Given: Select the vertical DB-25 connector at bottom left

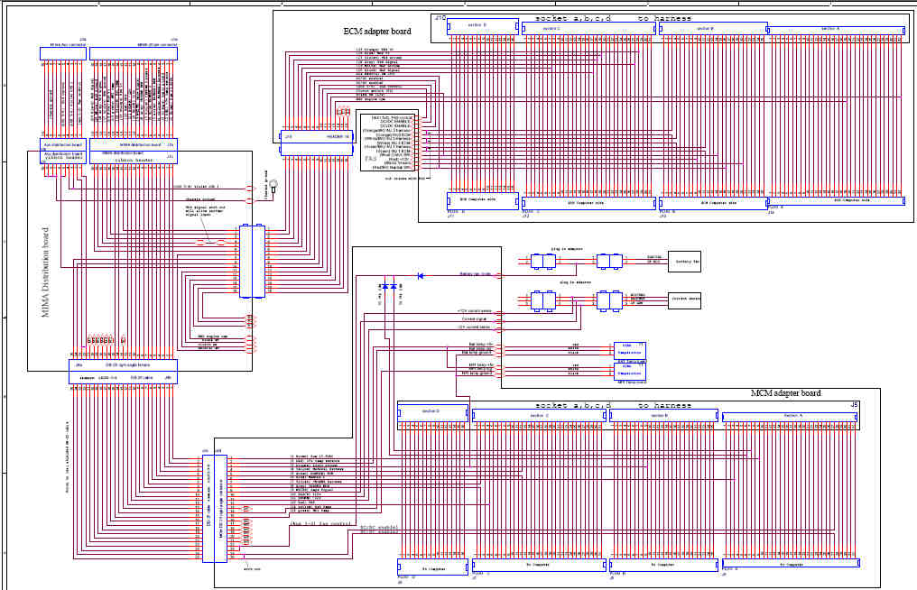Looking at the screenshot, I should pos(215,509).
